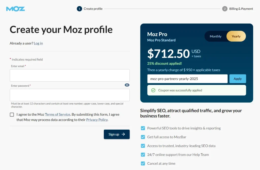The width and height of the screenshot is (260, 170).
Task: Select the Yearly billing option
Action: (236, 36)
